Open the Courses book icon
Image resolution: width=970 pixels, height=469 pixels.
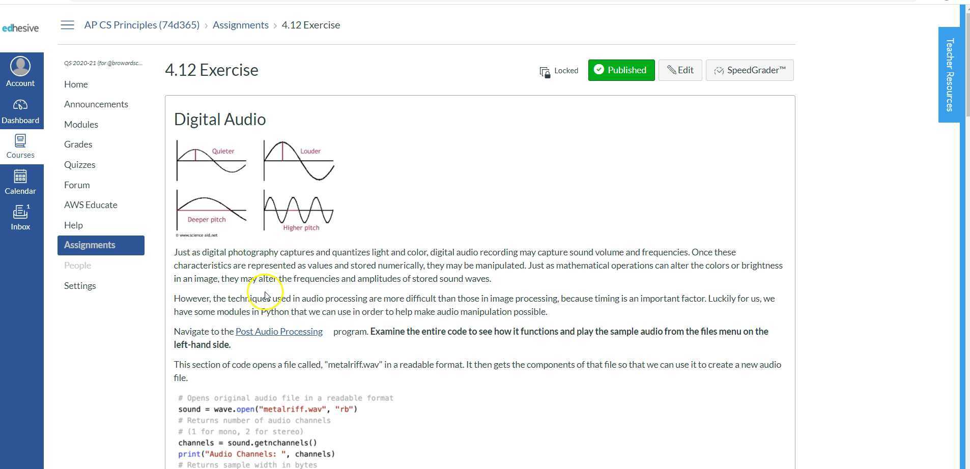coord(20,141)
